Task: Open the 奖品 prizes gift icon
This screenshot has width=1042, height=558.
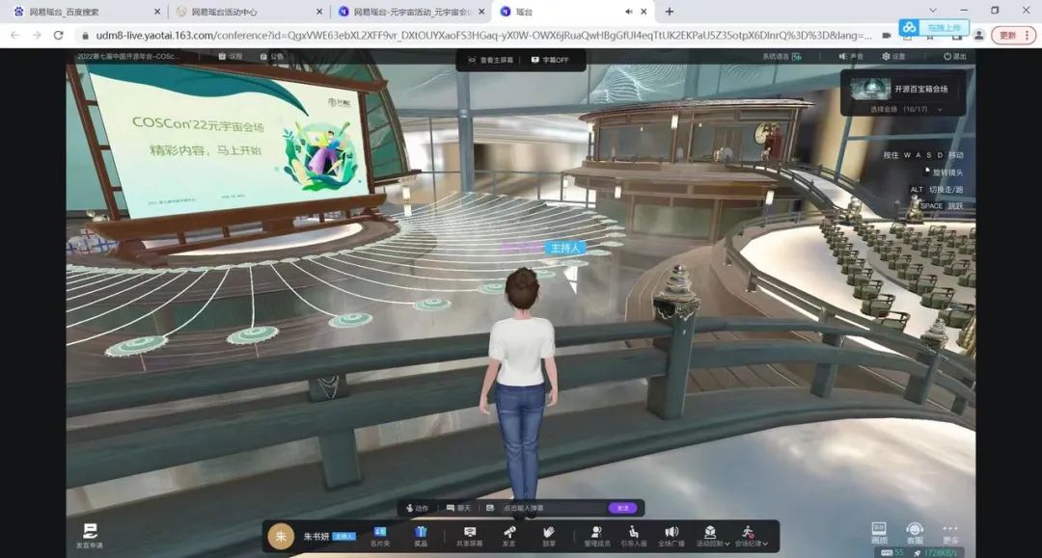Action: pos(421,536)
